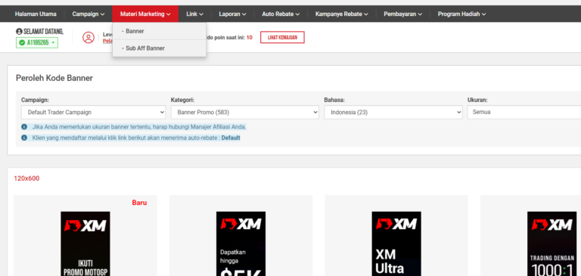This screenshot has width=581, height=276.
Task: Click XM logo on the XM Ultra banner
Action: [x=396, y=224]
